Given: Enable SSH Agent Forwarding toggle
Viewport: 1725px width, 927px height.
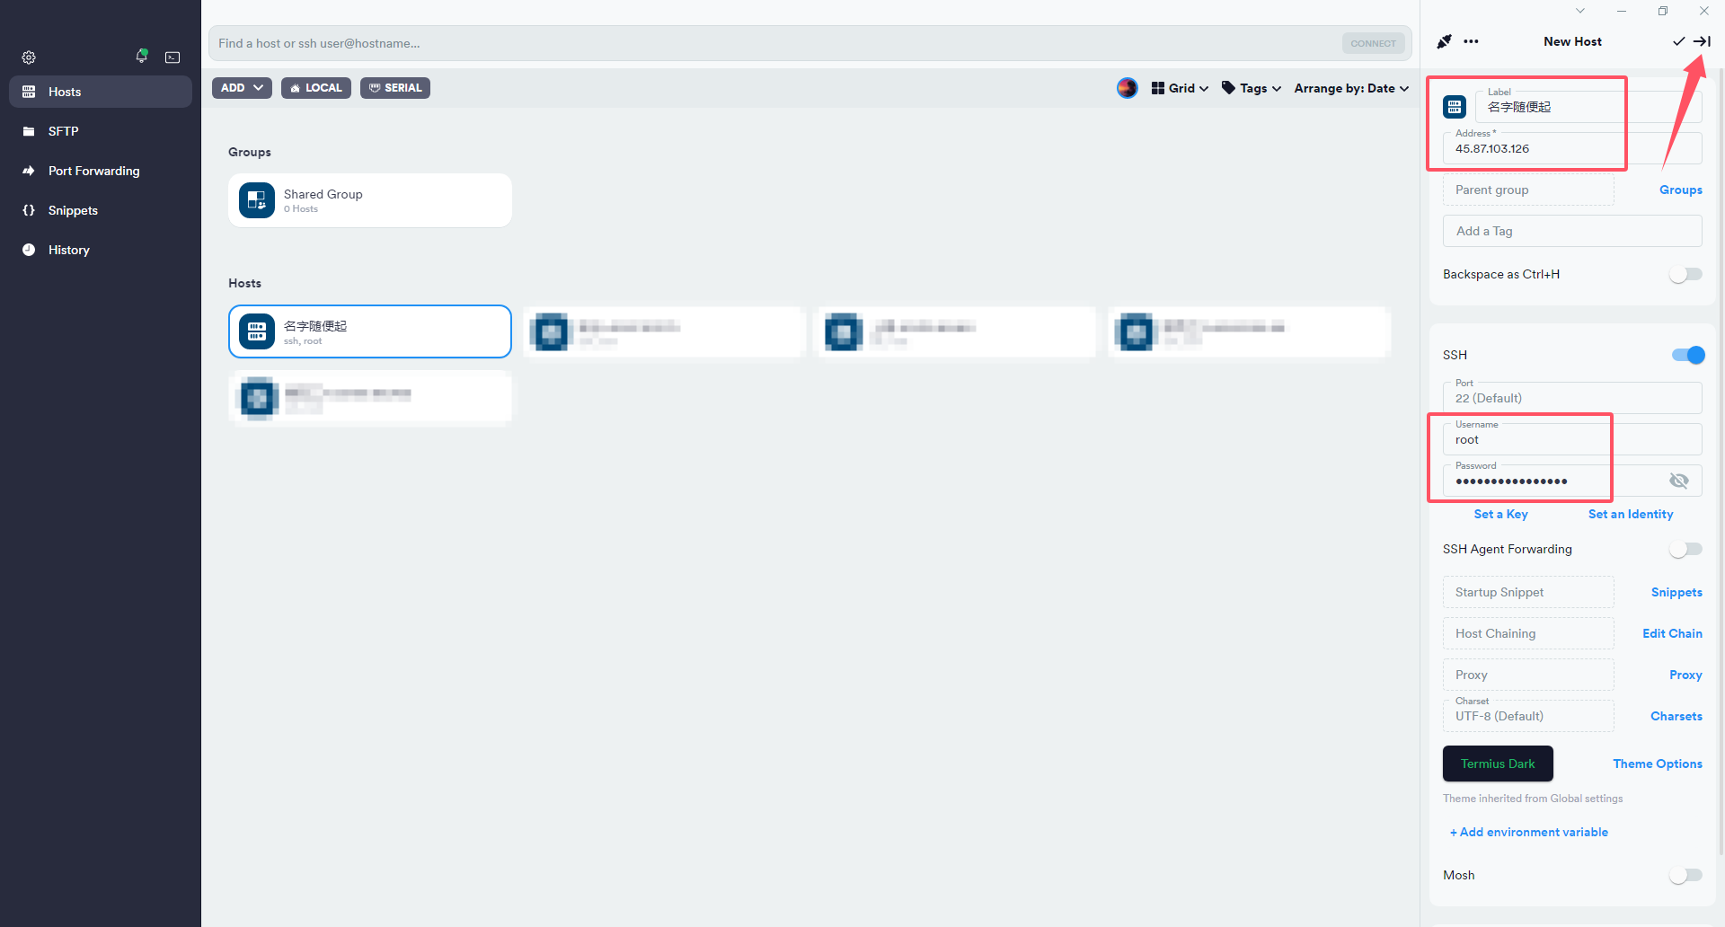Looking at the screenshot, I should coord(1685,550).
